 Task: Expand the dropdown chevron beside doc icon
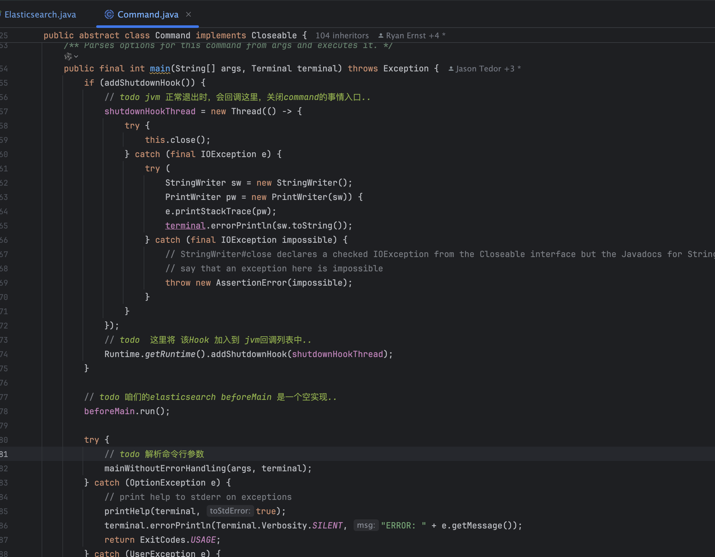76,56
